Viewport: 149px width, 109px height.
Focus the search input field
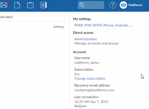91,5
